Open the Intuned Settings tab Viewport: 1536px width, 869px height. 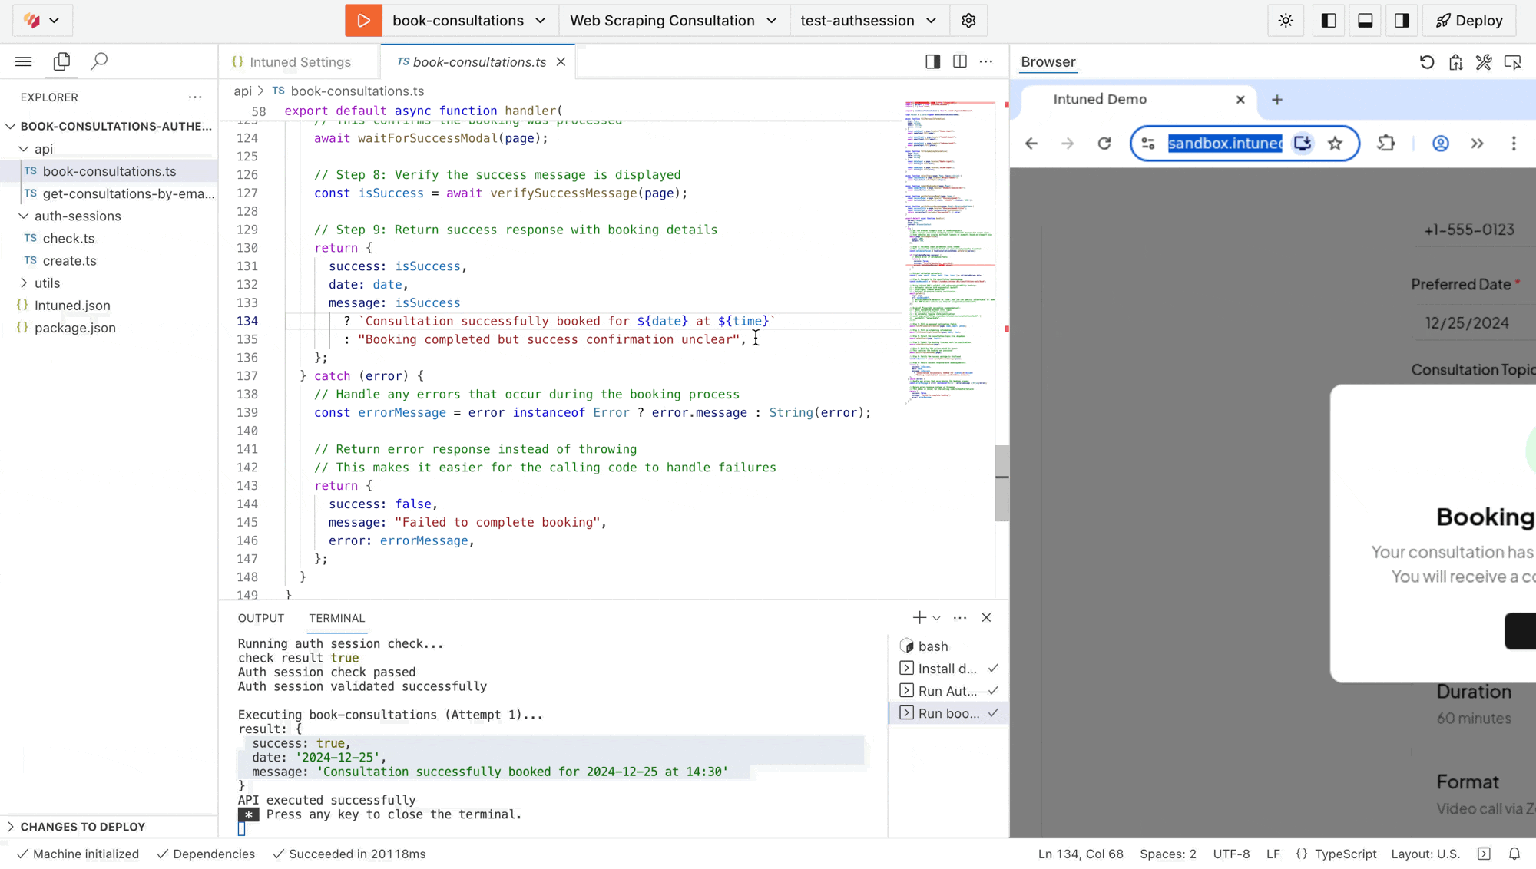point(300,62)
